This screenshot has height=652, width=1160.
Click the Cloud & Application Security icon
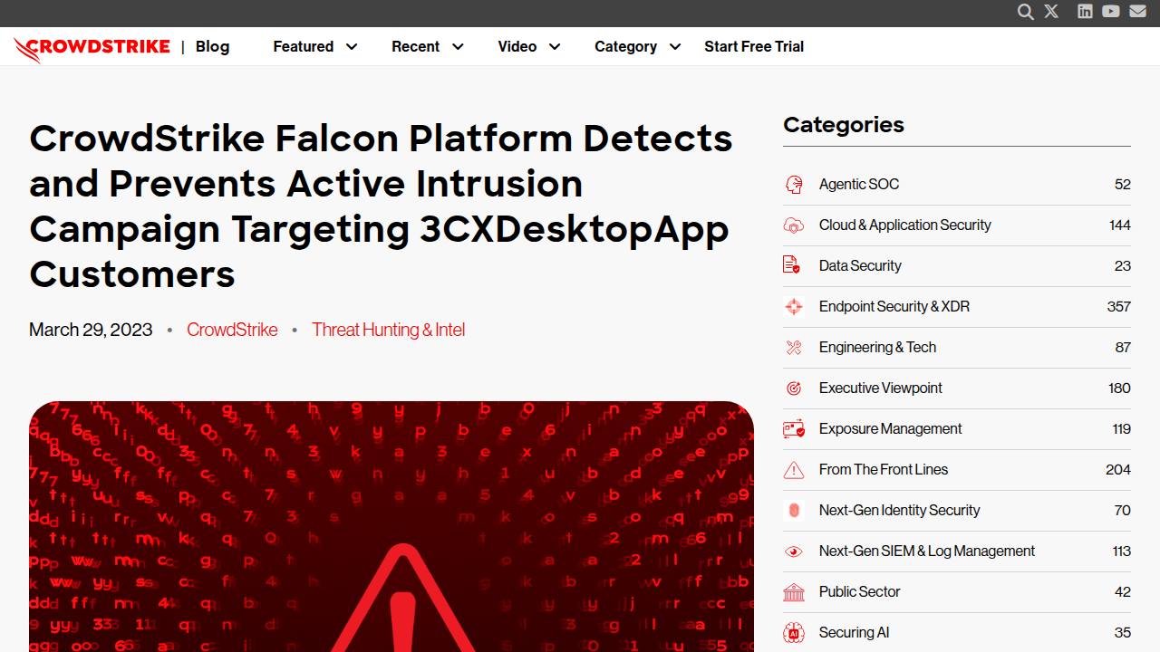click(x=794, y=225)
